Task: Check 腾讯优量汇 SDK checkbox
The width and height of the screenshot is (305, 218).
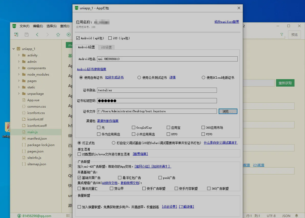Action: point(79,189)
